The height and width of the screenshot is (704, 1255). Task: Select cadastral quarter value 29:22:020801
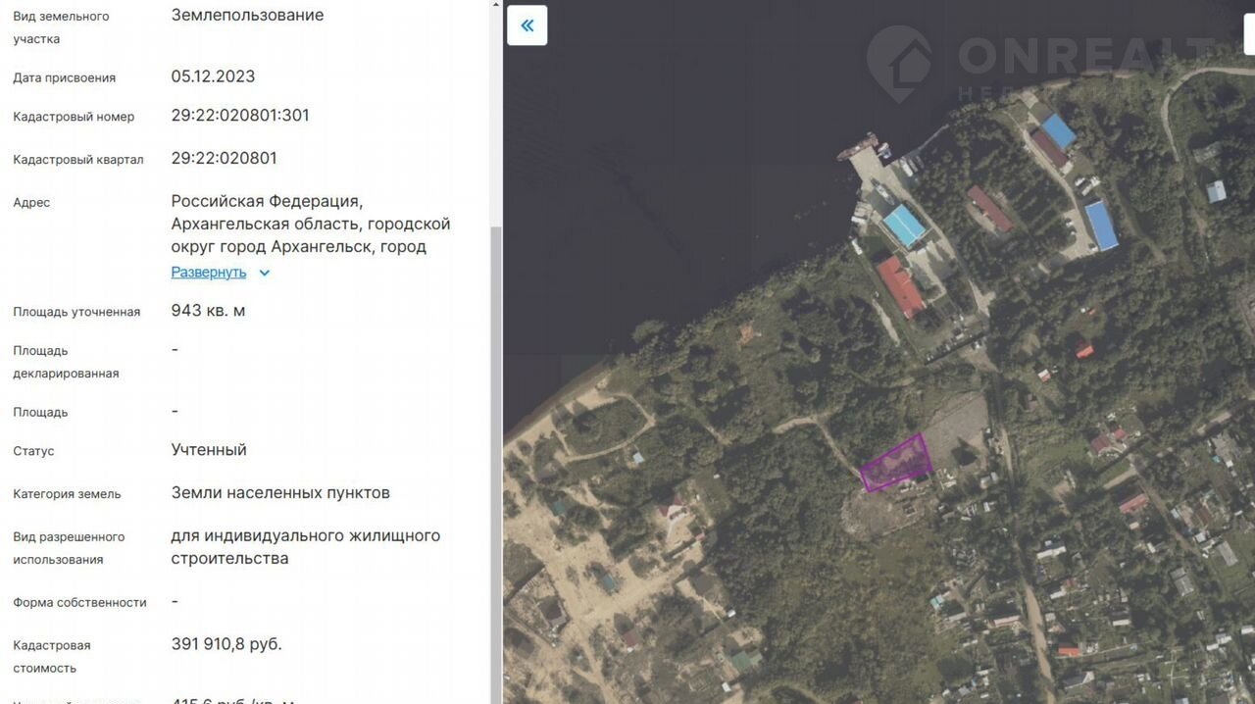(225, 158)
